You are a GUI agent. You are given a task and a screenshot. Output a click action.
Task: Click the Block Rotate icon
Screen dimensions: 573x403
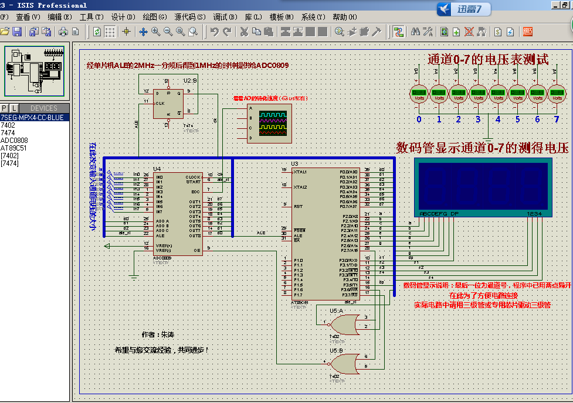(x=310, y=32)
